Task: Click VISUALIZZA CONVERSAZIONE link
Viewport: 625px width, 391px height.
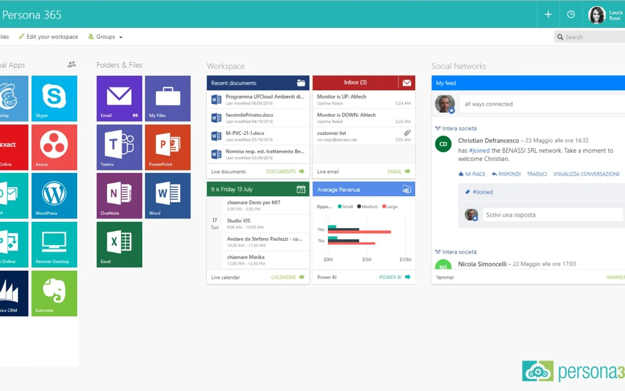Action: pyautogui.click(x=586, y=174)
